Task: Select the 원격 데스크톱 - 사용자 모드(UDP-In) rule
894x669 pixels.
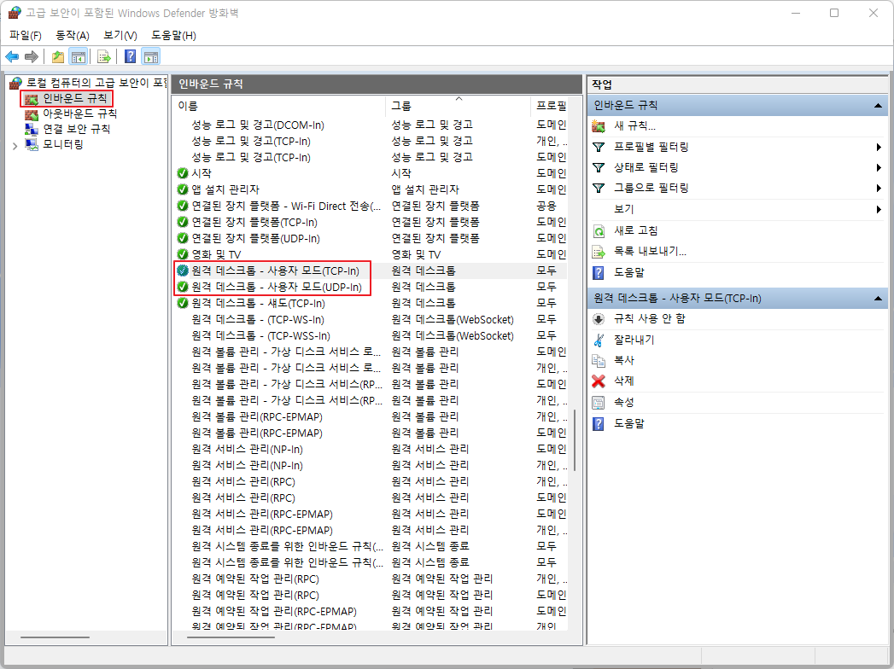Action: tap(277, 287)
